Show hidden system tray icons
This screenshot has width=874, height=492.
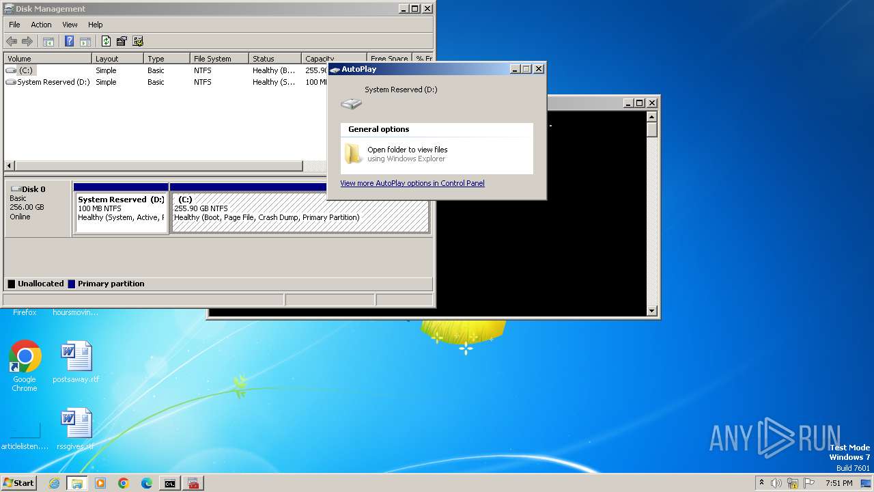pos(762,483)
